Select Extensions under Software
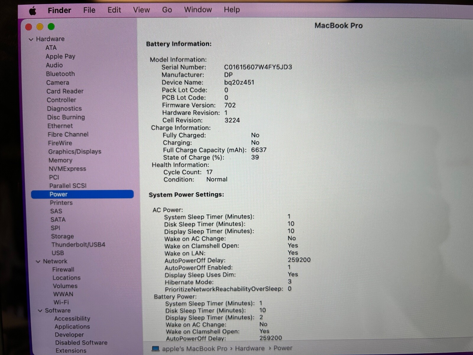The width and height of the screenshot is (473, 355). [x=71, y=351]
